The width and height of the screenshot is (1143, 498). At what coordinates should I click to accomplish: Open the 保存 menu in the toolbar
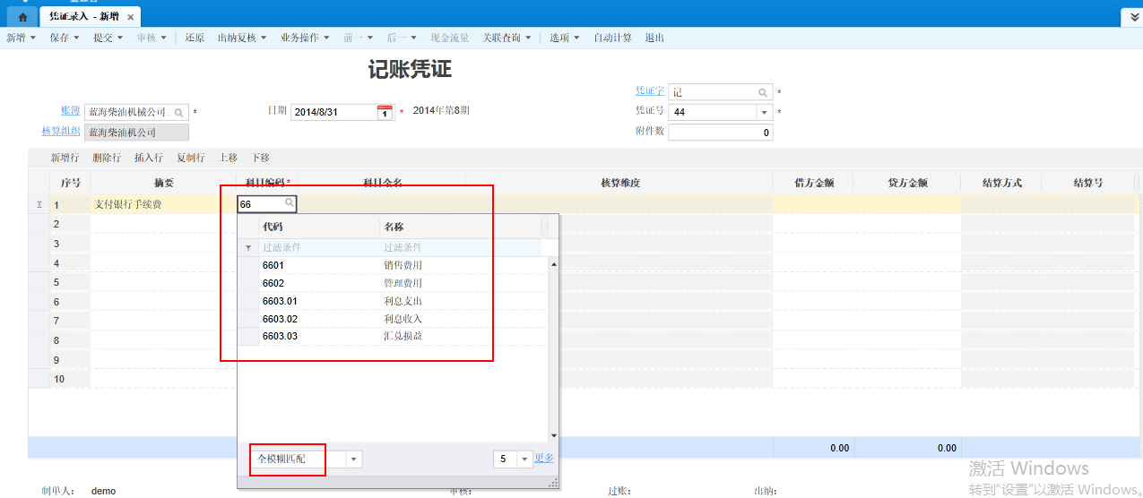[x=65, y=38]
